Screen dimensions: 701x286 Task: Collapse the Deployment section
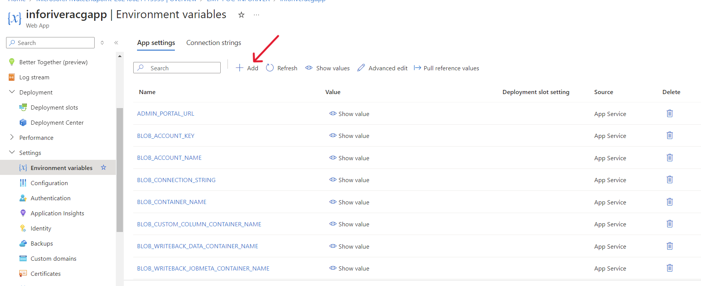[x=12, y=92]
